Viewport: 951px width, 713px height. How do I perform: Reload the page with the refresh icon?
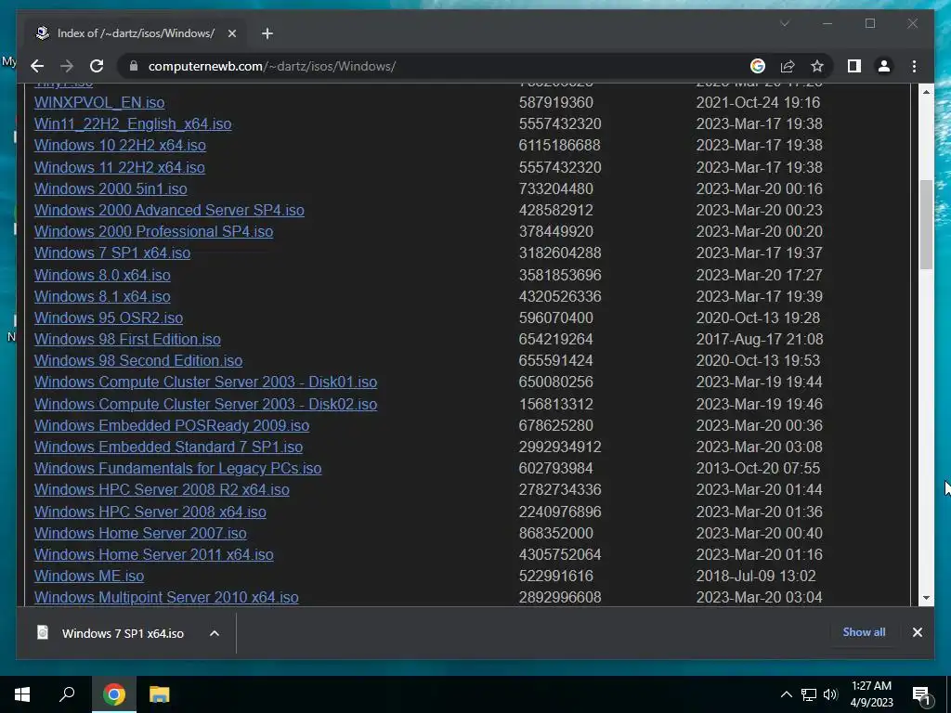tap(97, 66)
